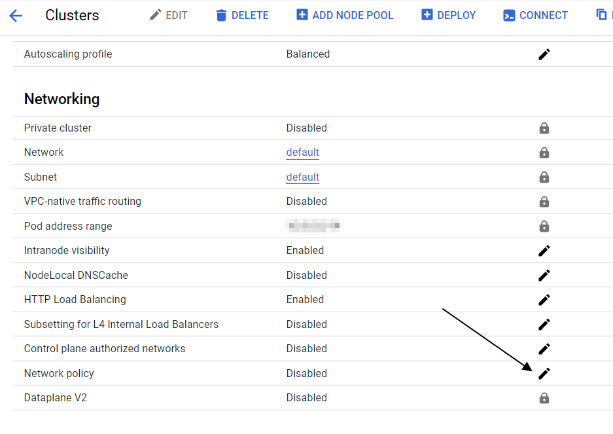This screenshot has width=613, height=434.
Task: Edit Control plane authorized networks
Action: point(544,349)
